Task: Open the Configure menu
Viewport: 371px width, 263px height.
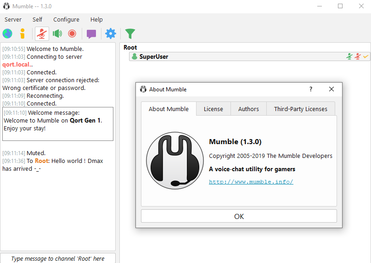Action: (x=66, y=20)
